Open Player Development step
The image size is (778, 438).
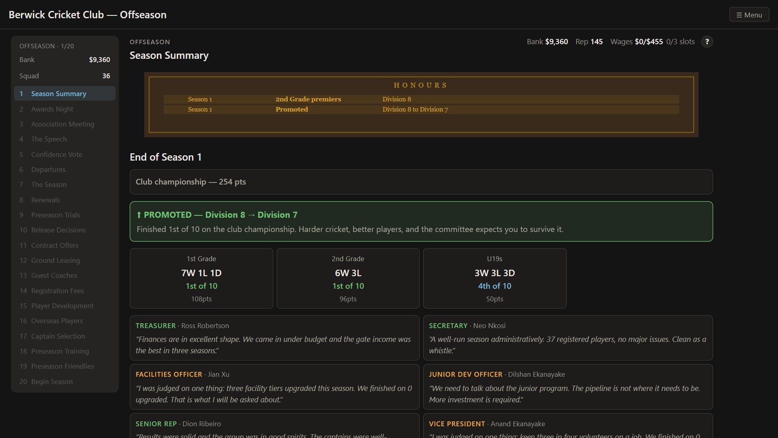65,306
